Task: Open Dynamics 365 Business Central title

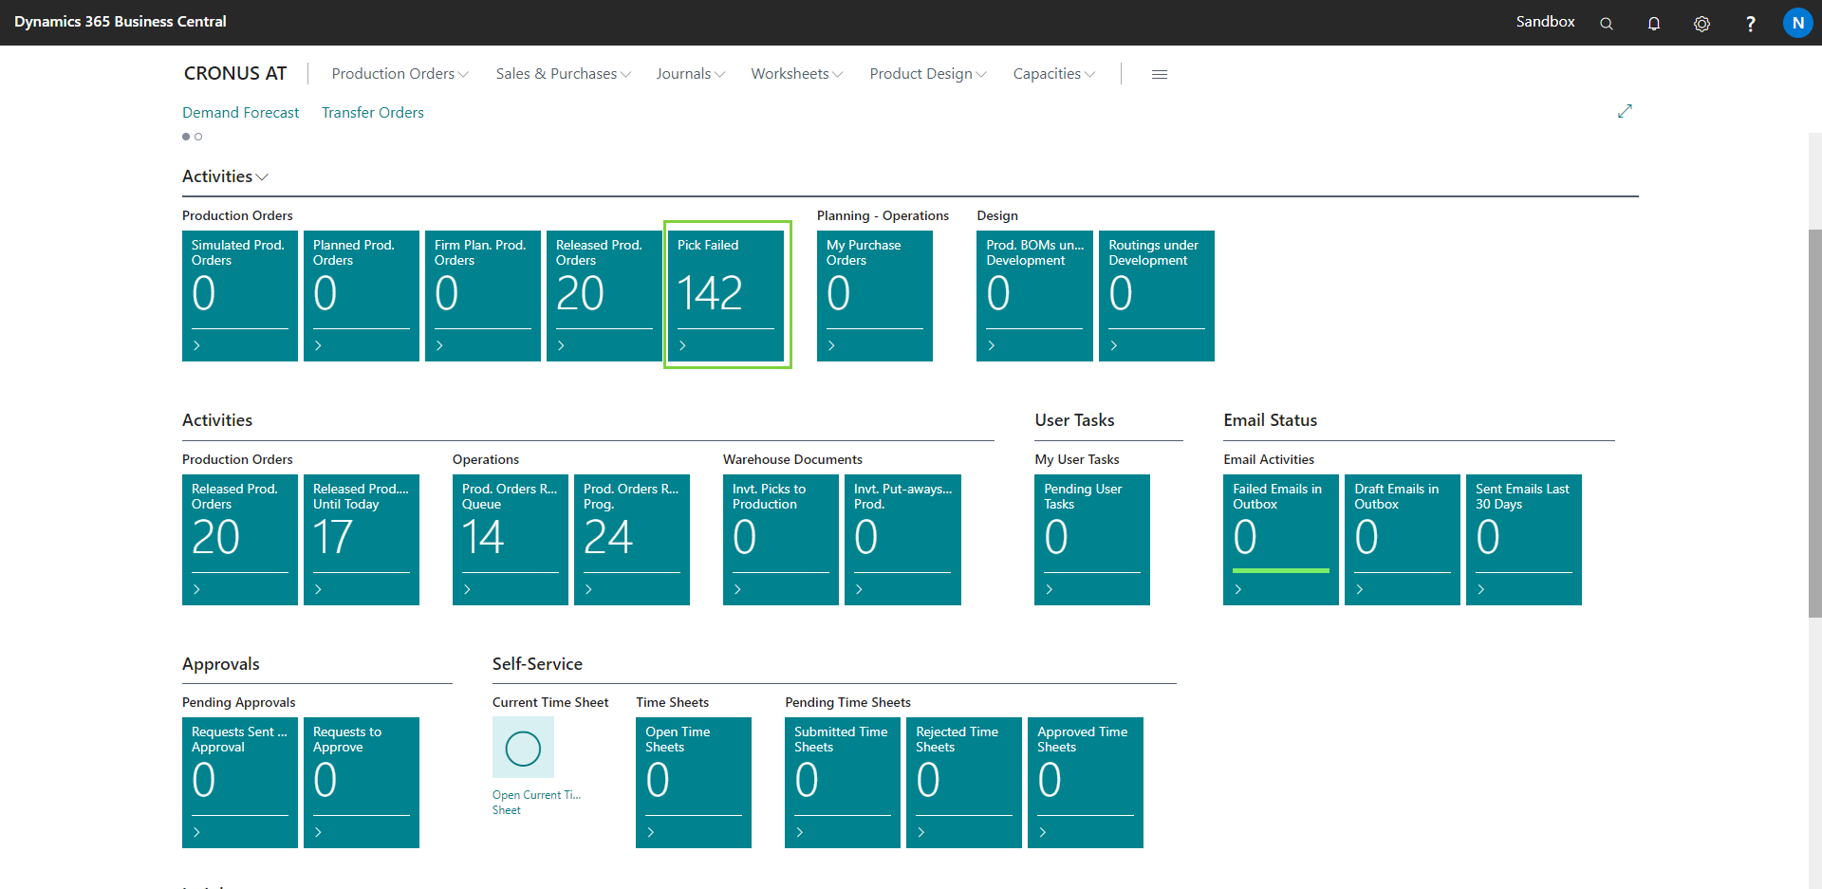Action: [x=121, y=21]
